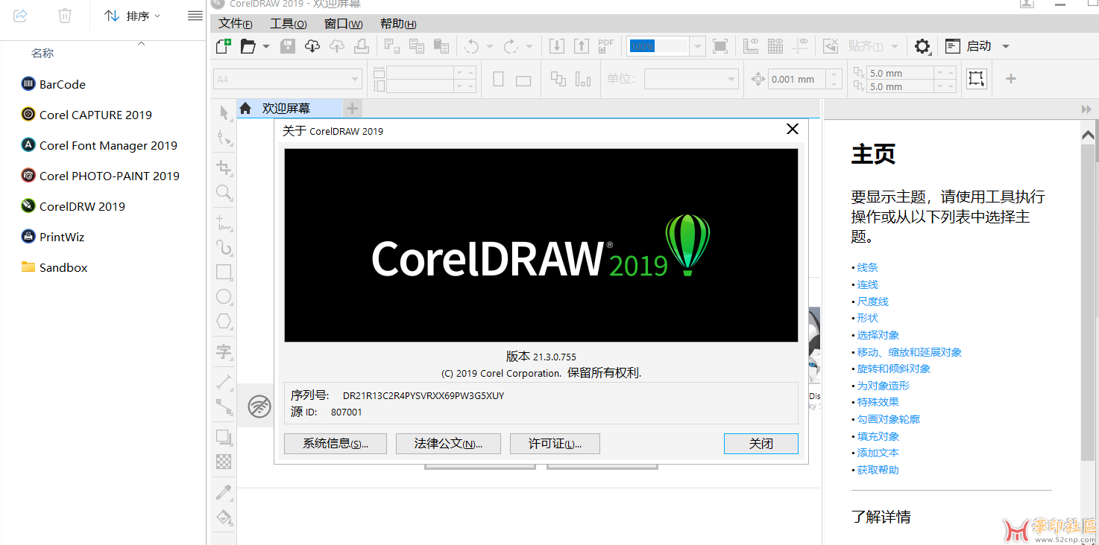Open the 线条 help link
Viewport: 1099px width, 545px height.
click(868, 267)
